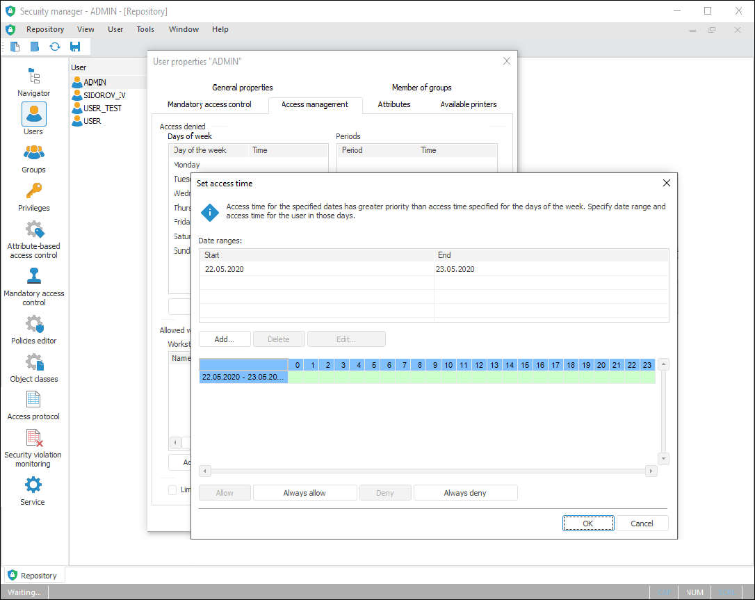
Task: Open the View menu
Action: point(86,29)
